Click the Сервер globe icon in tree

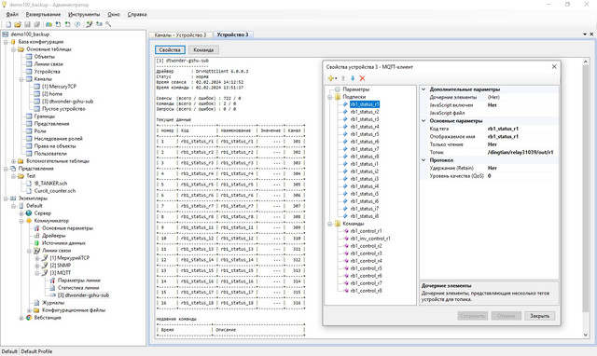[29, 213]
